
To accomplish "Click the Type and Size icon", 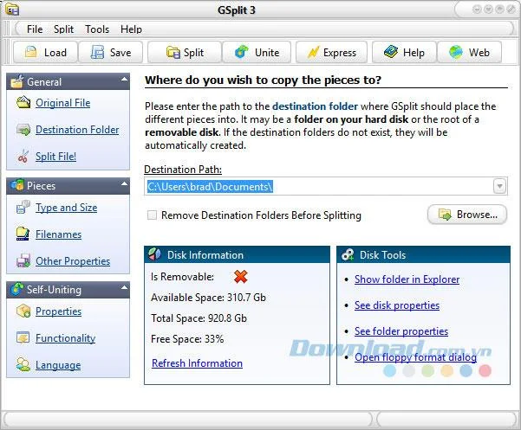I will (x=23, y=207).
